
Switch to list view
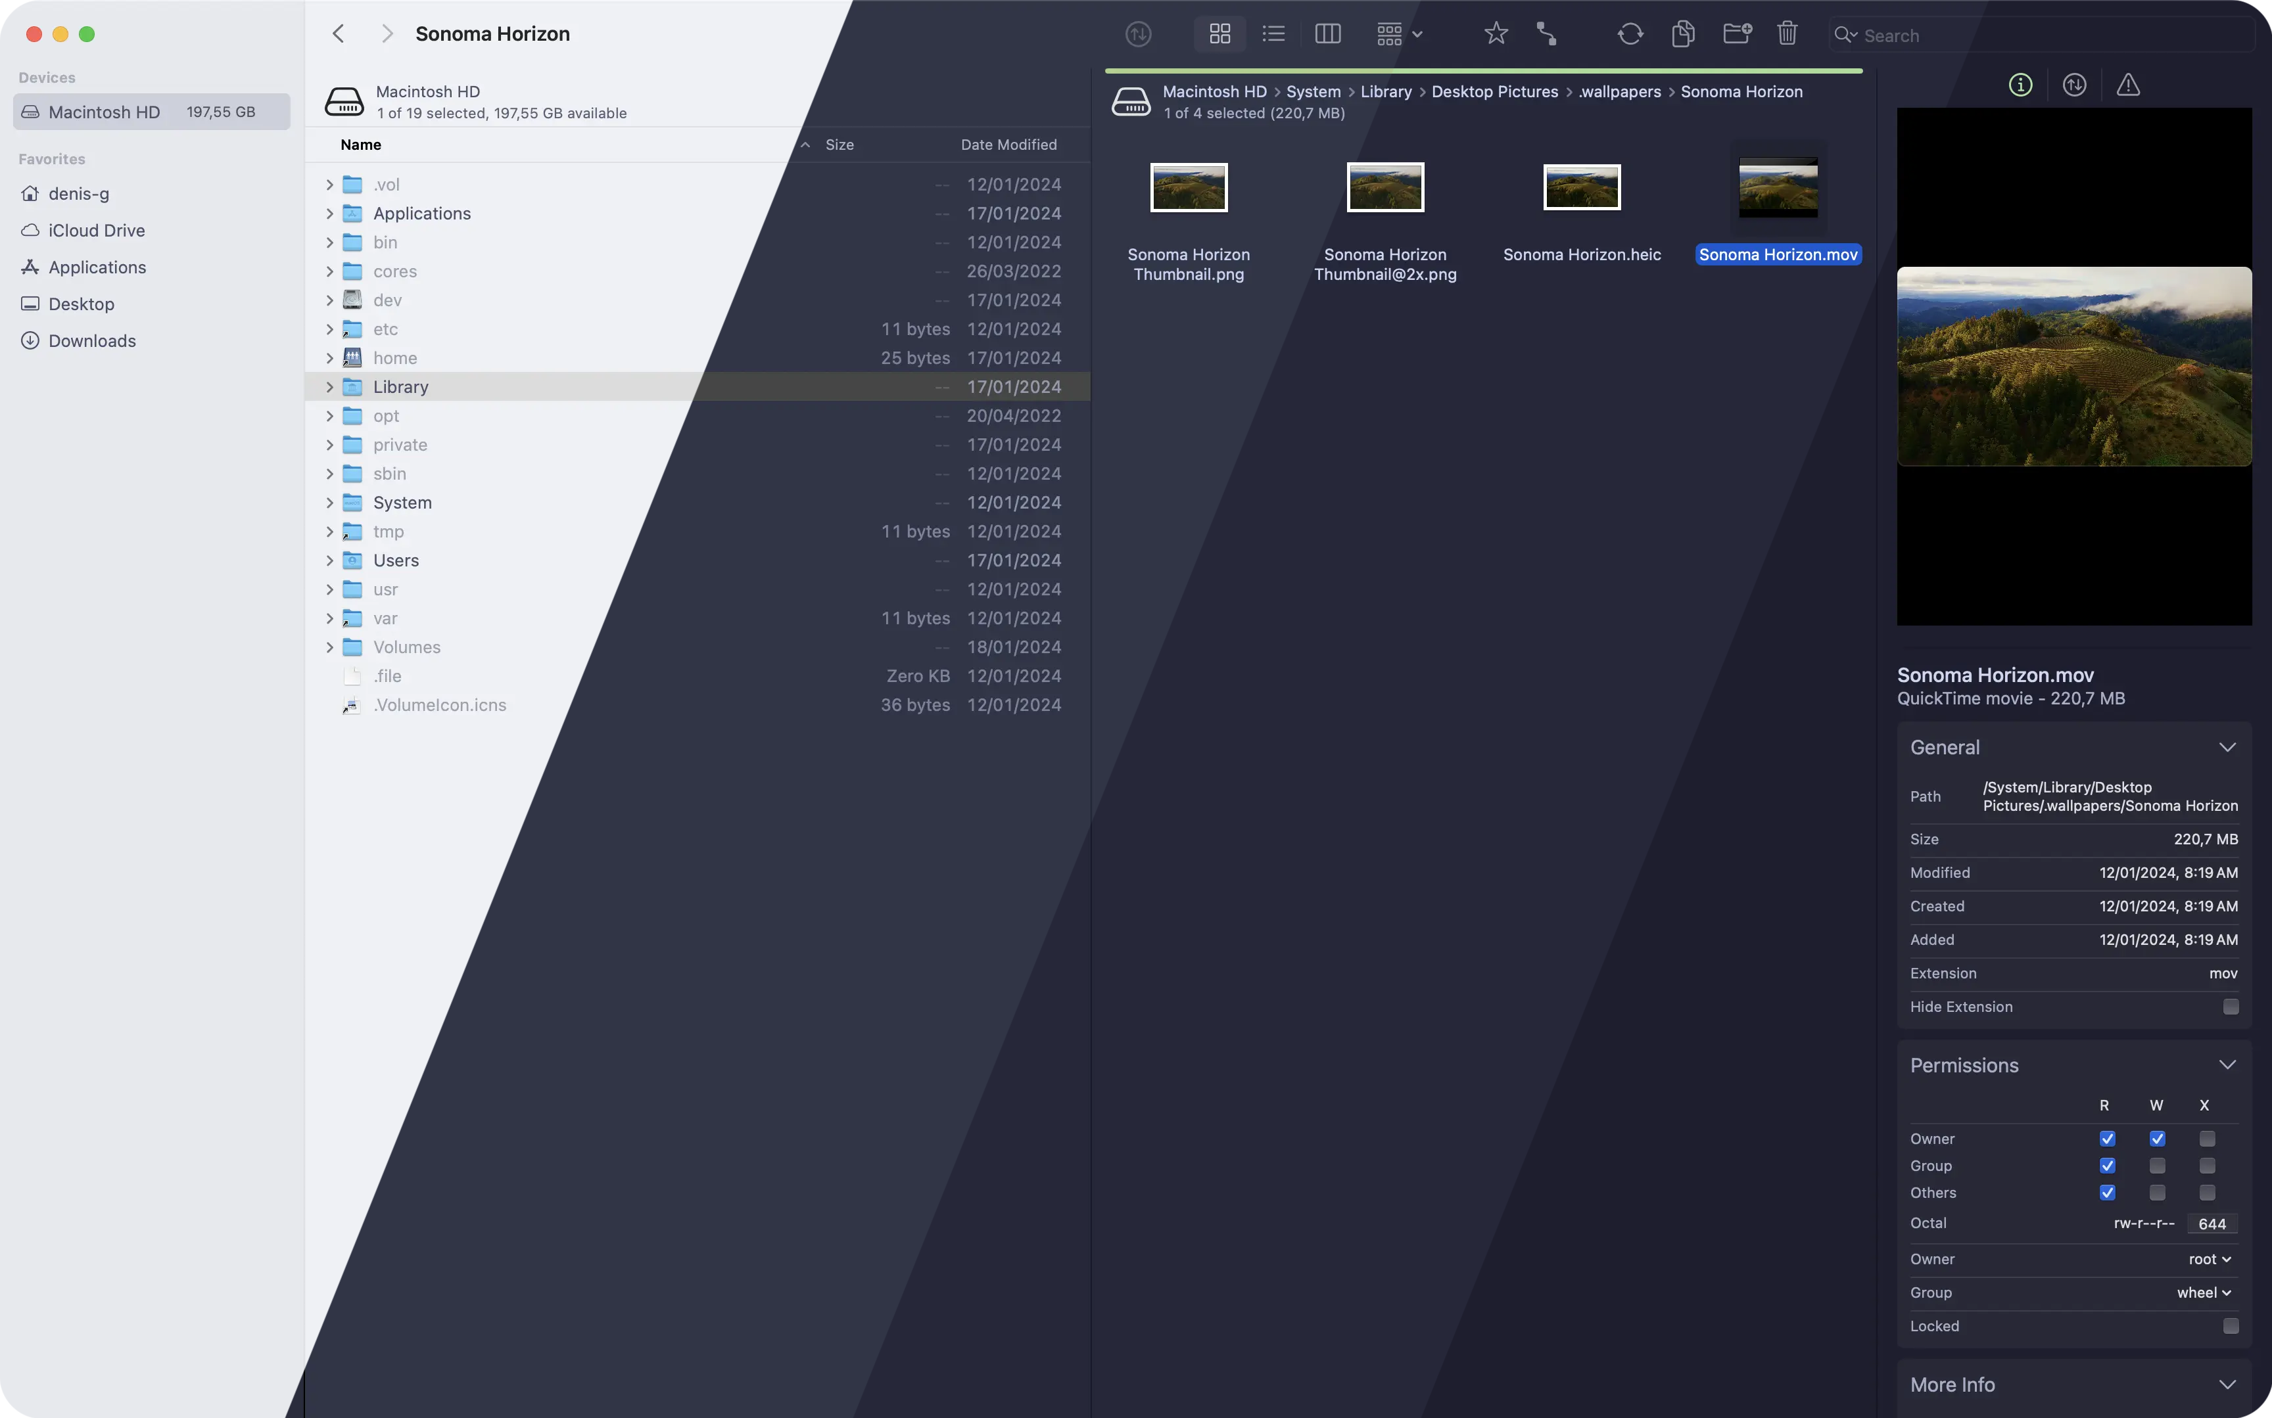pyautogui.click(x=1273, y=35)
